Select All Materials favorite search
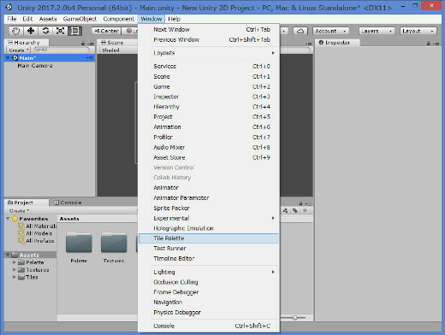Screen dimensions: 445x335 coord(38,226)
